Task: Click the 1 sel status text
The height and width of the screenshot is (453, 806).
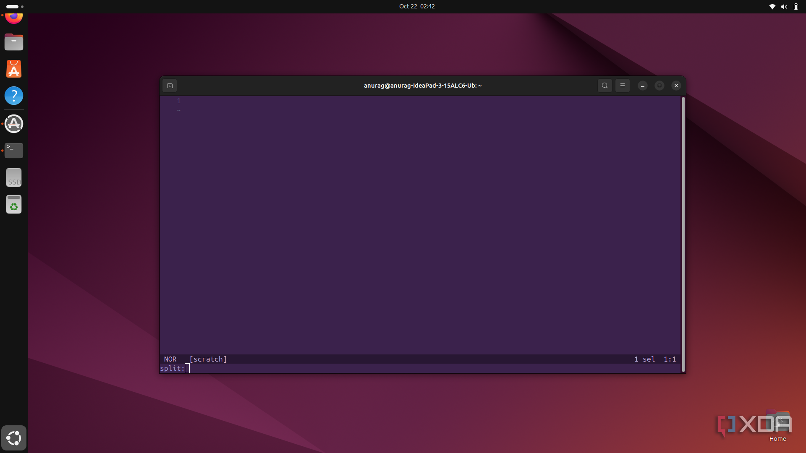Action: (x=644, y=359)
